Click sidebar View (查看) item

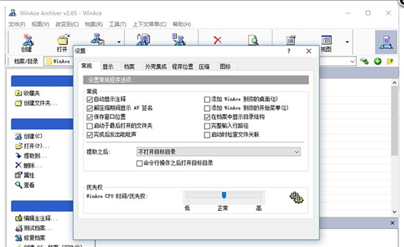pos(24,185)
